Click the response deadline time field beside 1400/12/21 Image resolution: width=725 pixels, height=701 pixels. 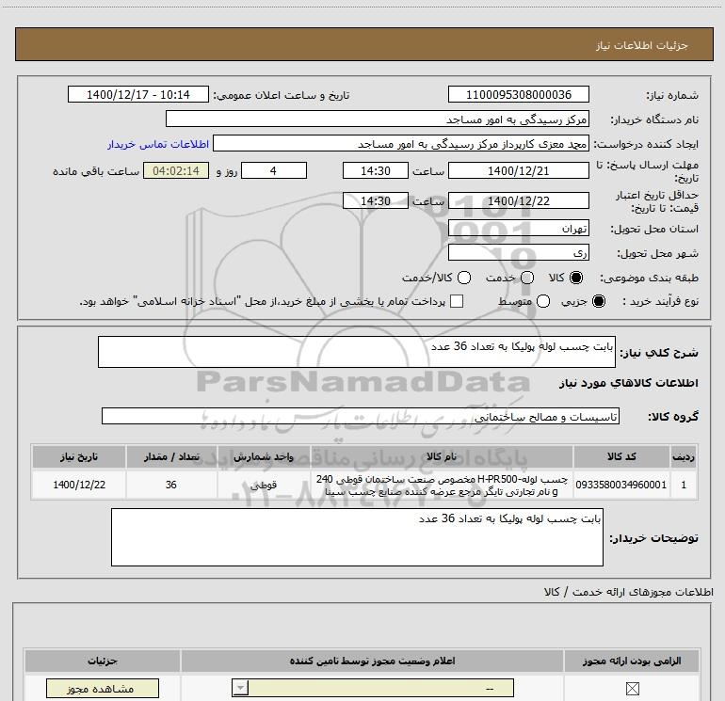(x=376, y=170)
